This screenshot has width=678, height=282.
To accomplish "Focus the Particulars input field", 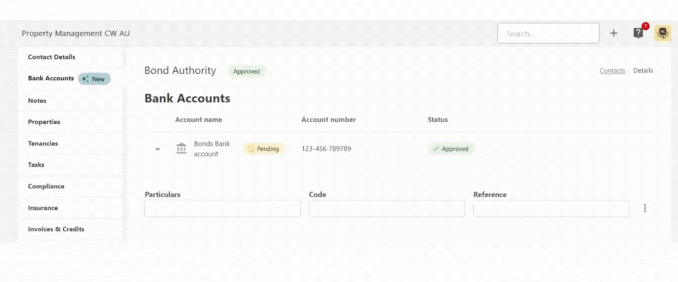I will pos(222,208).
